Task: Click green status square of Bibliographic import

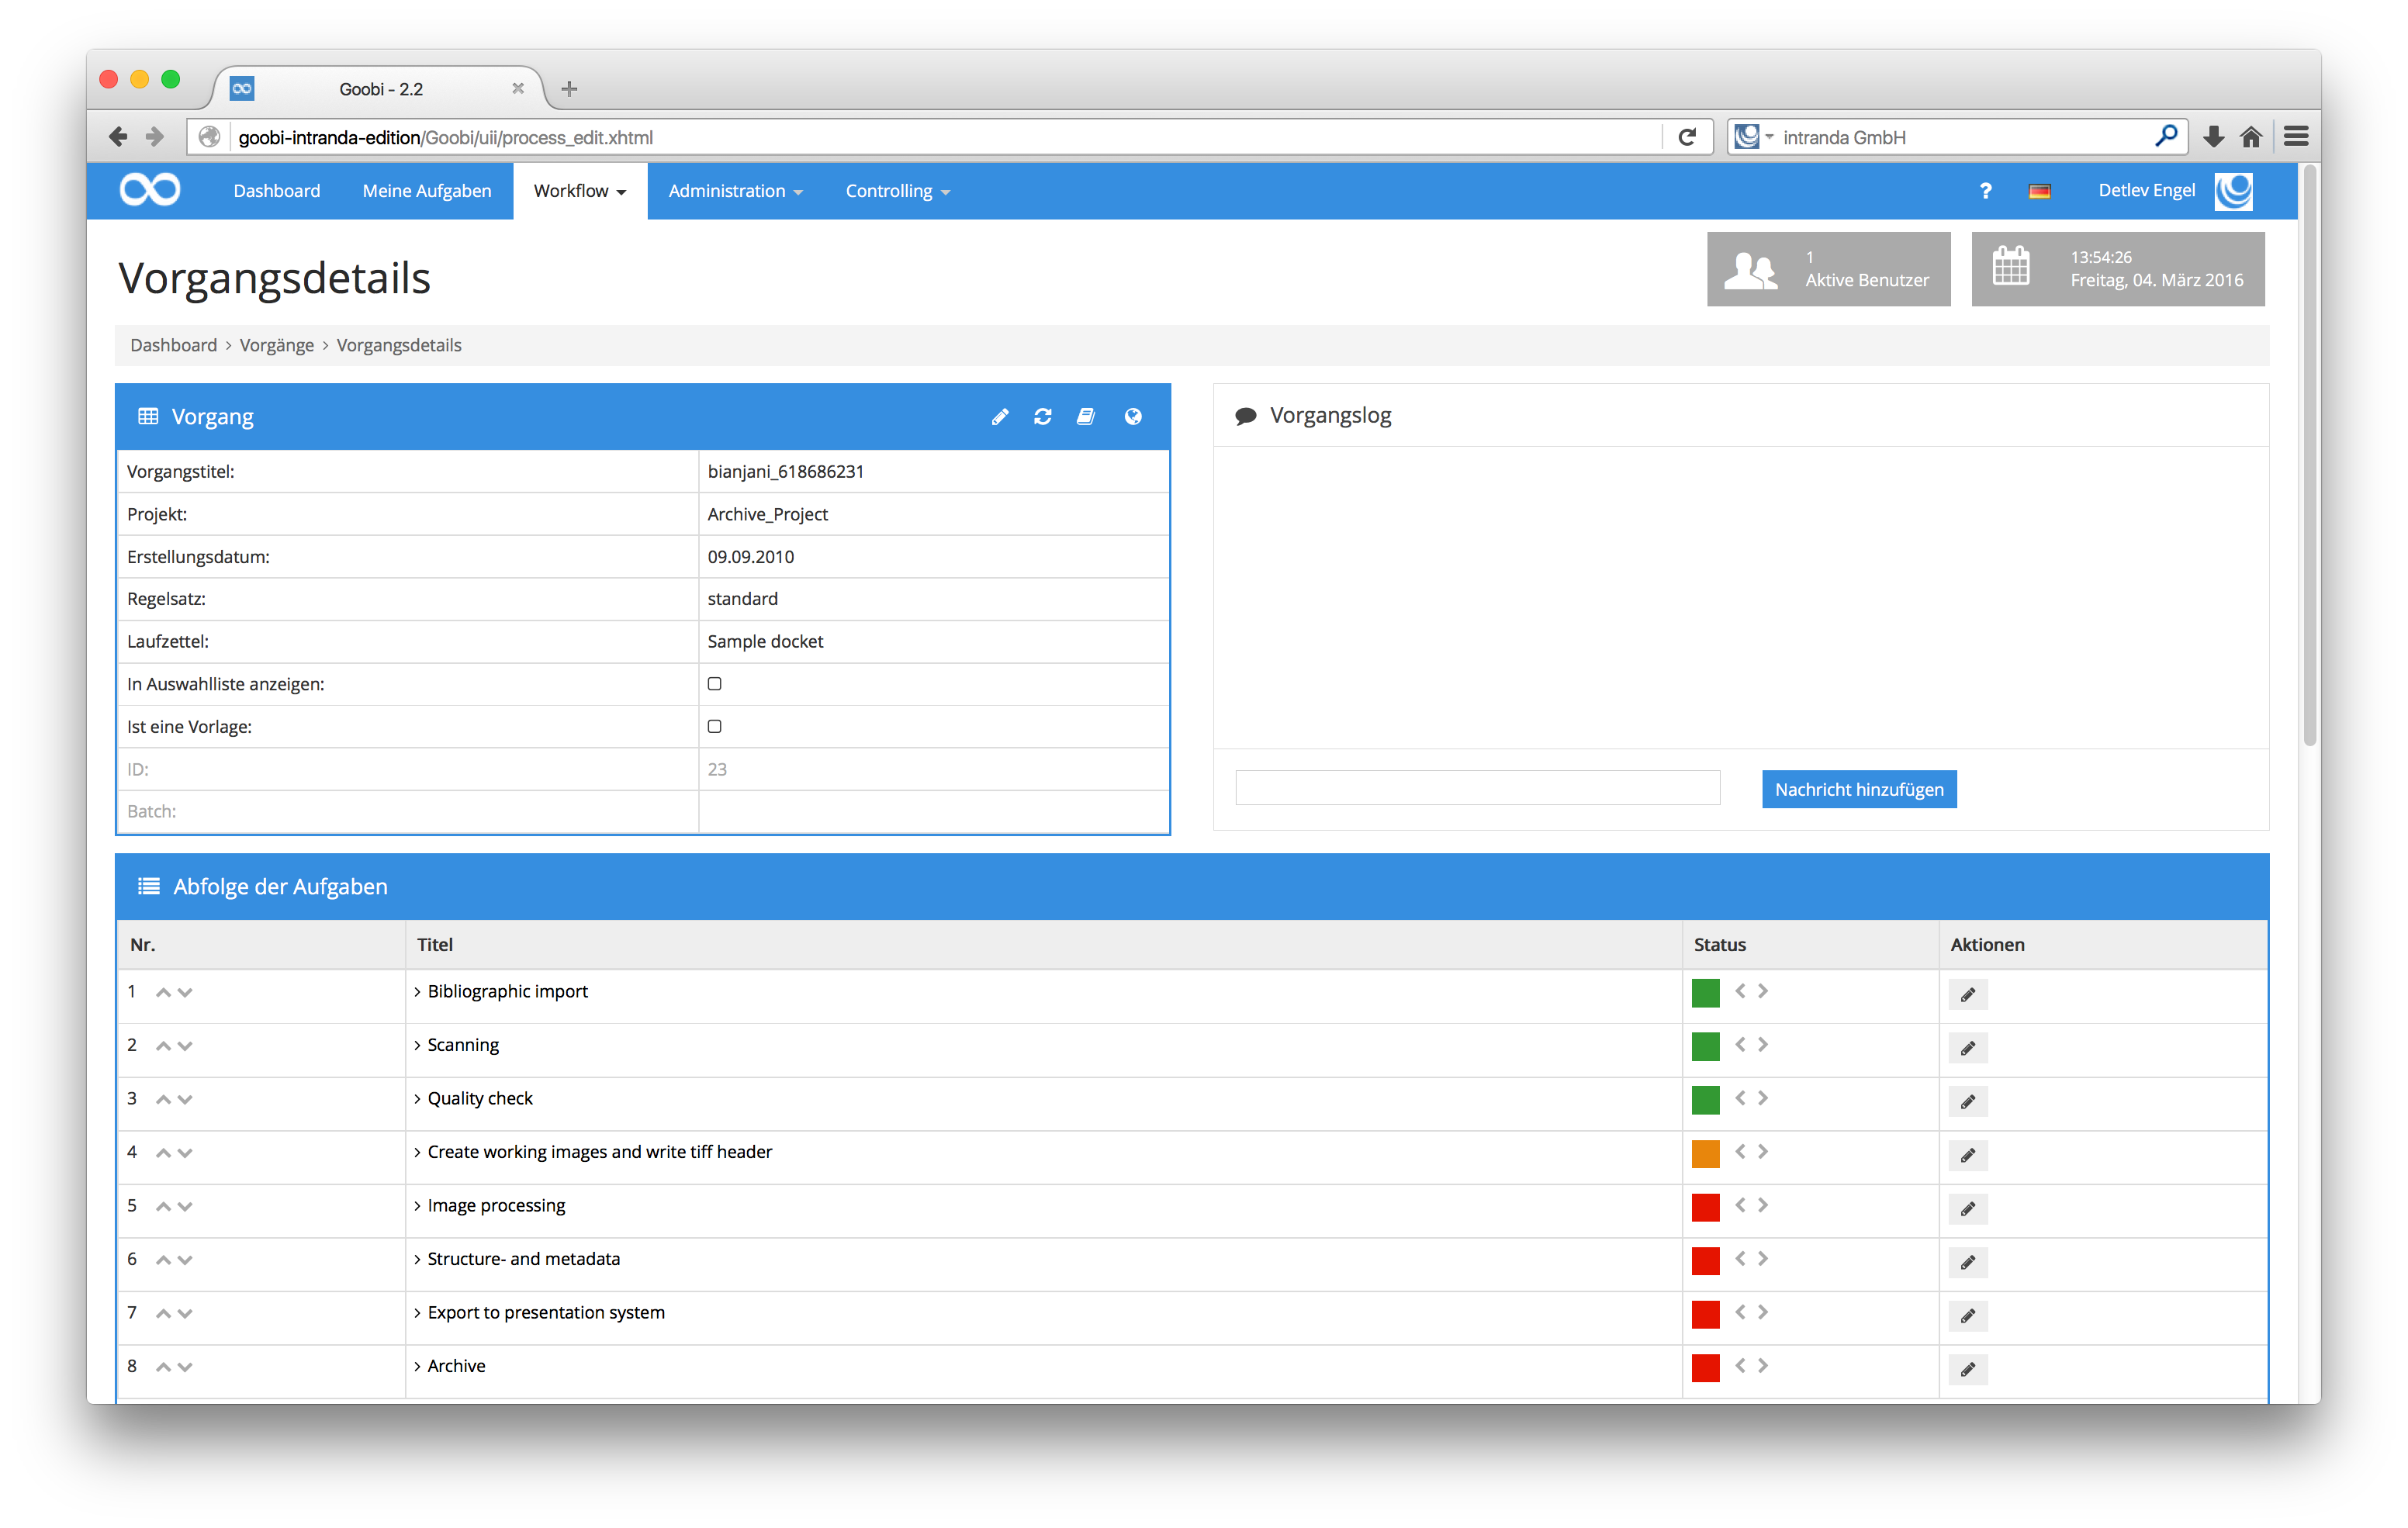Action: point(1706,993)
